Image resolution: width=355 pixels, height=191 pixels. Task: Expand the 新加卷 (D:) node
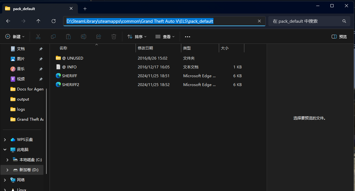(7, 170)
